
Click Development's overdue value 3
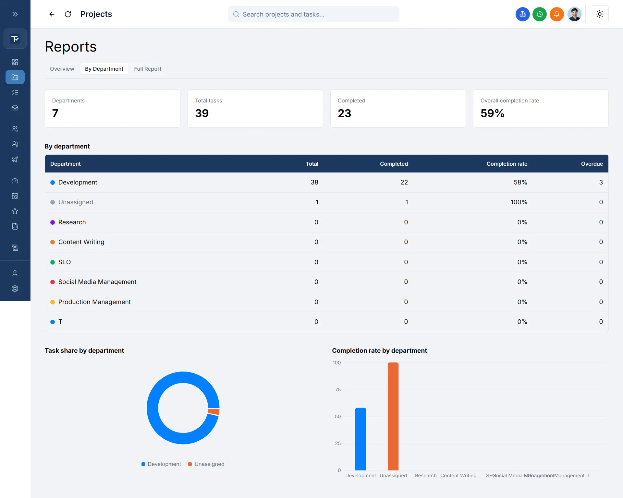(x=601, y=182)
